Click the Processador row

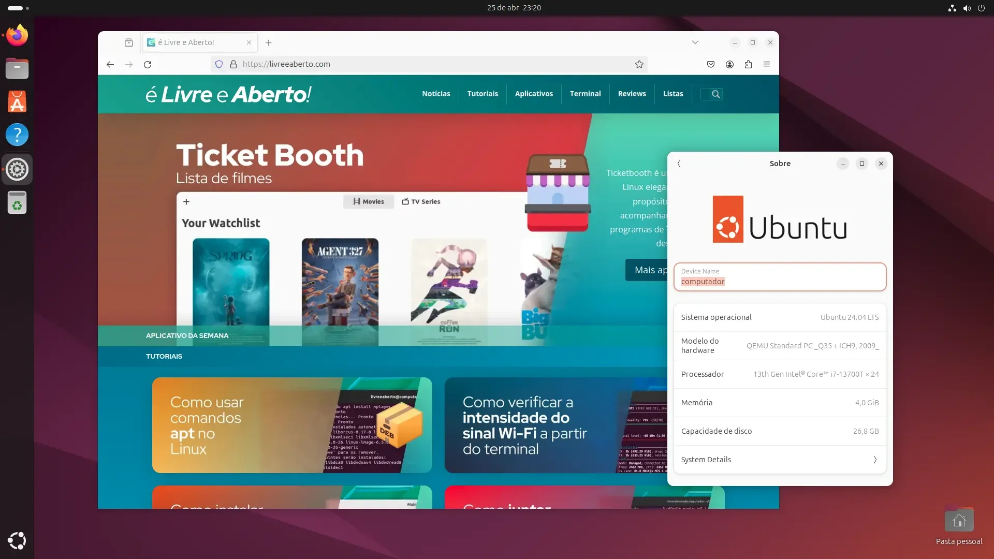pos(780,374)
